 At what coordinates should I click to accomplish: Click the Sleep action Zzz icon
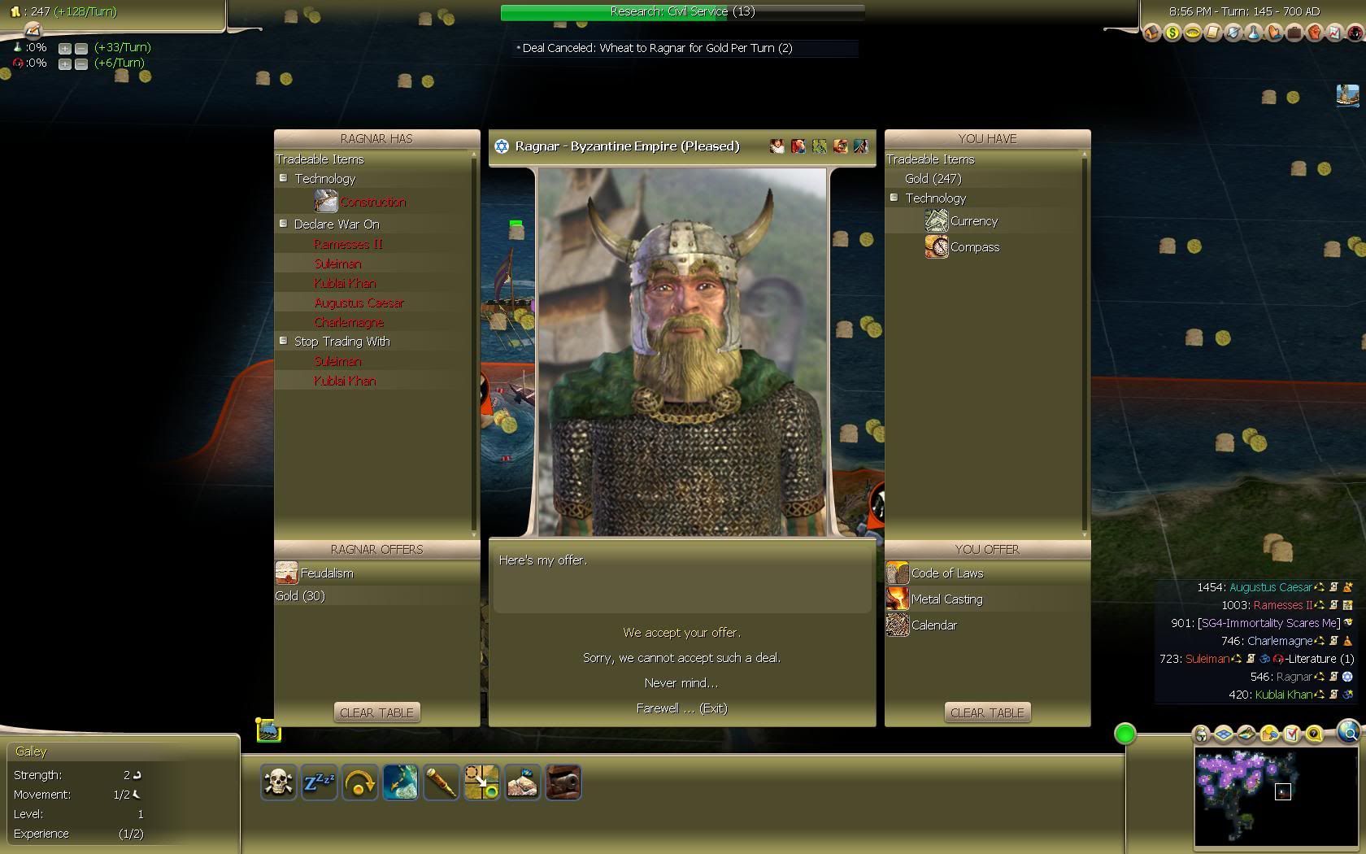(x=319, y=782)
